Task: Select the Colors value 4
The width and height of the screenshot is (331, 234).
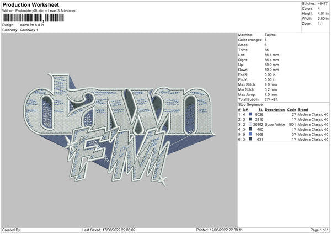Action: [318, 9]
